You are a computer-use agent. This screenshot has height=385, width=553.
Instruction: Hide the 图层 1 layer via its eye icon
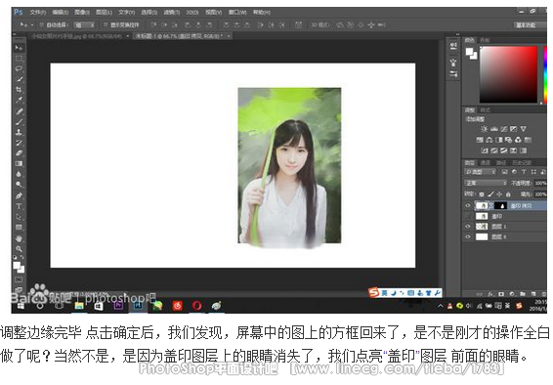point(468,227)
